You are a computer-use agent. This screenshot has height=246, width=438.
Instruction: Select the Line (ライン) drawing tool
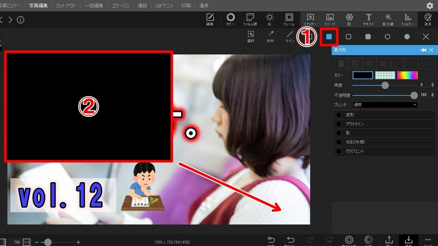click(289, 36)
